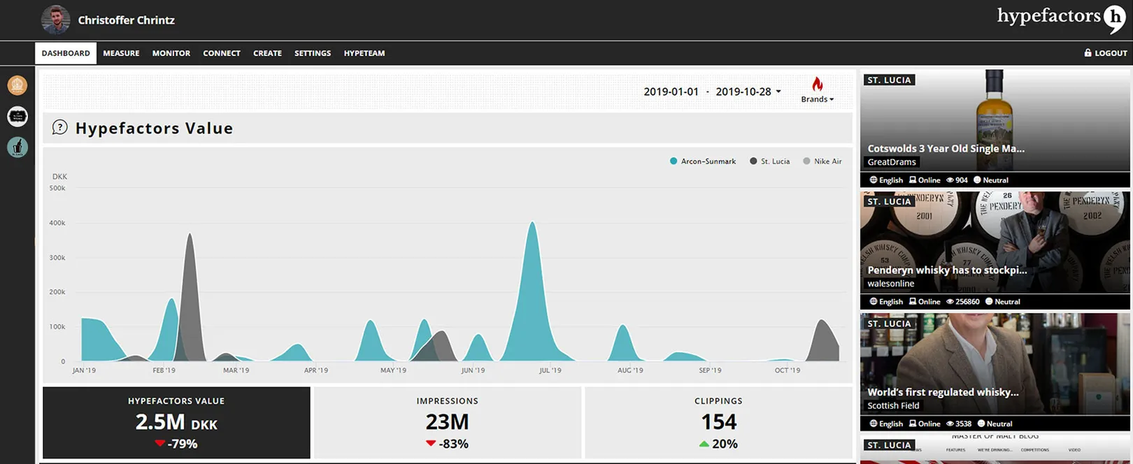Image resolution: width=1133 pixels, height=464 pixels.
Task: Click the globe icon on Penderyn article
Action: [x=873, y=301]
